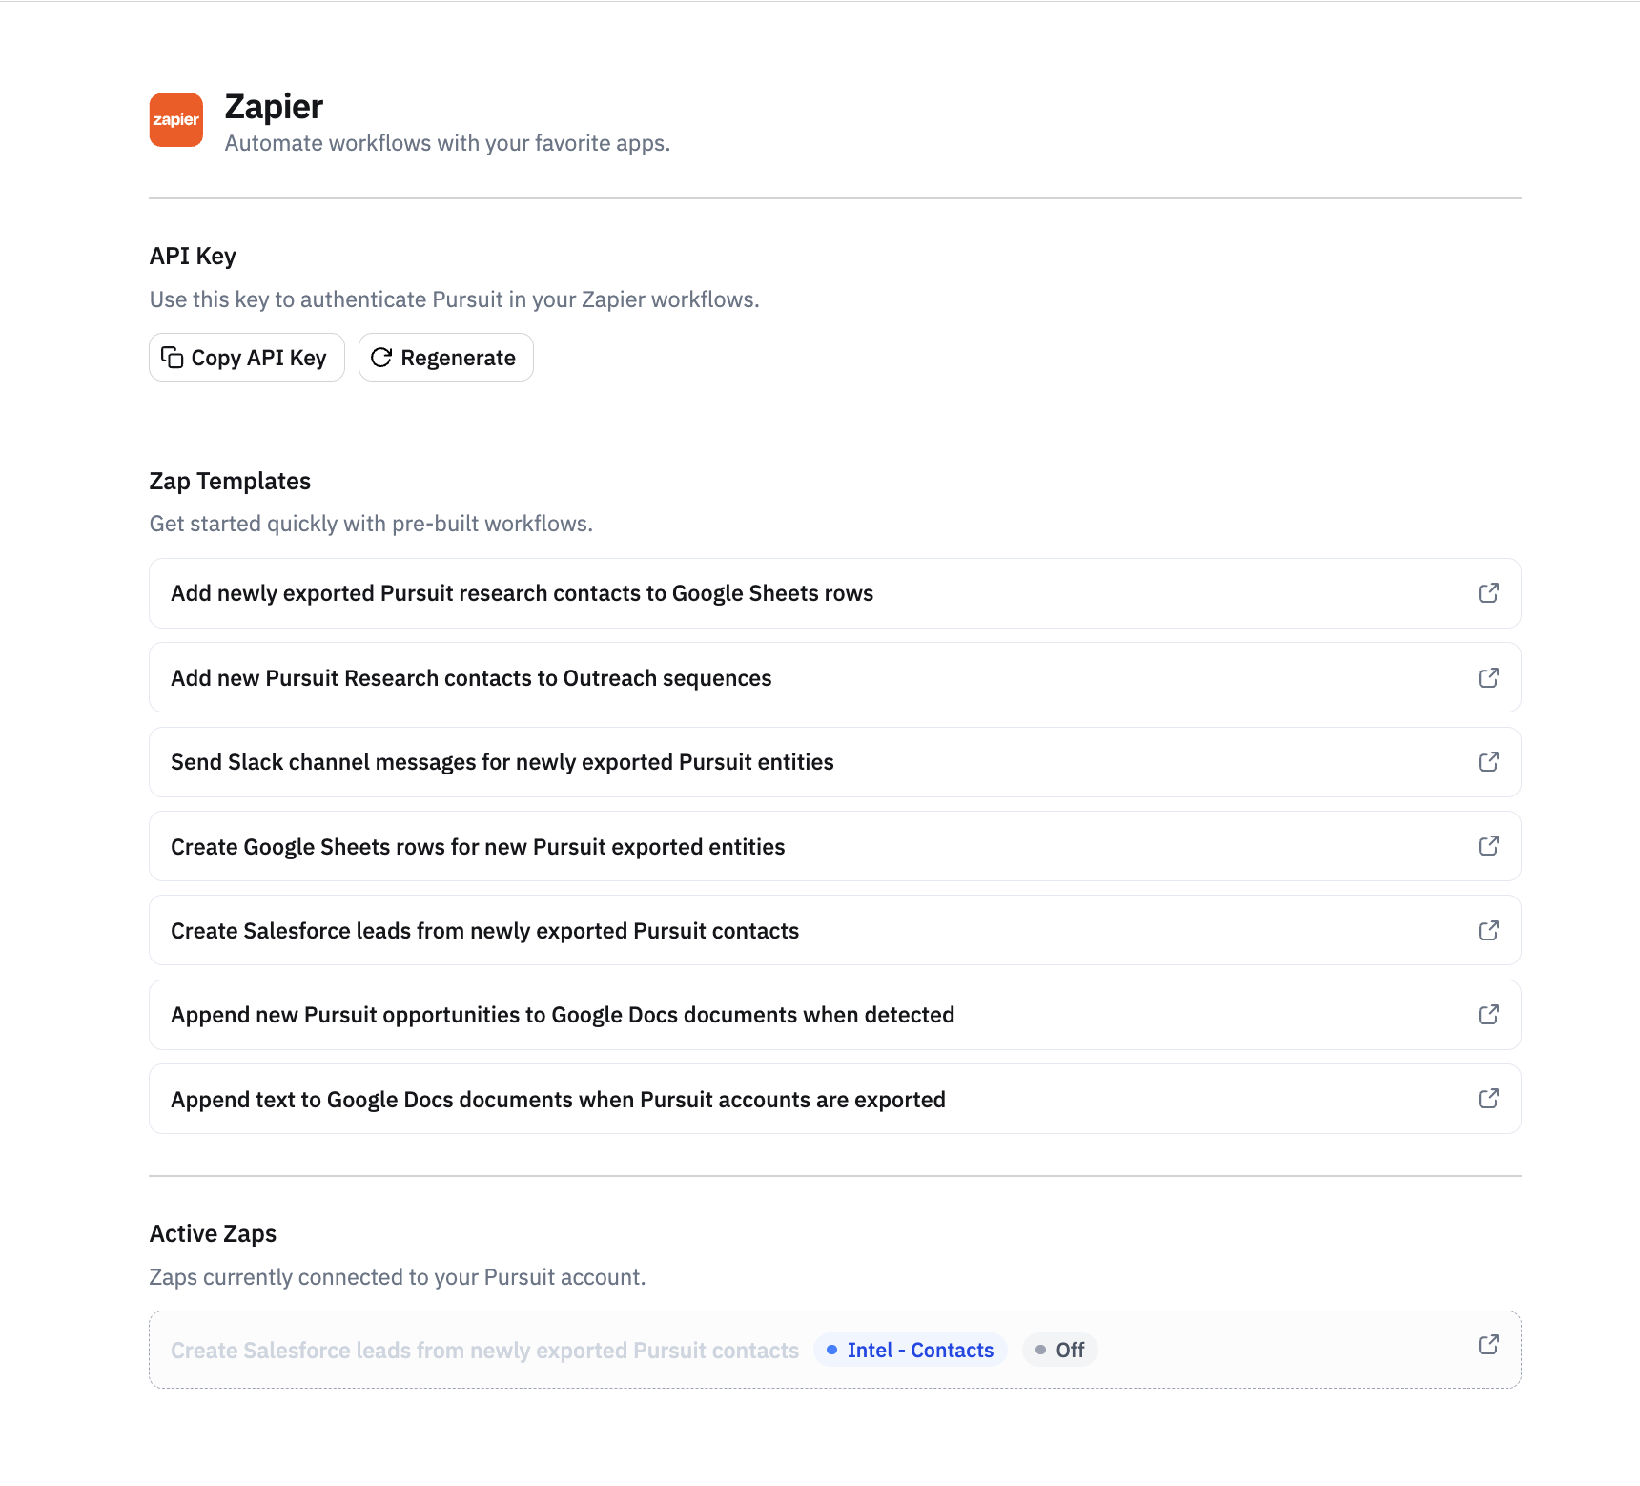Click the orange Zapier logo icon

pyautogui.click(x=176, y=120)
